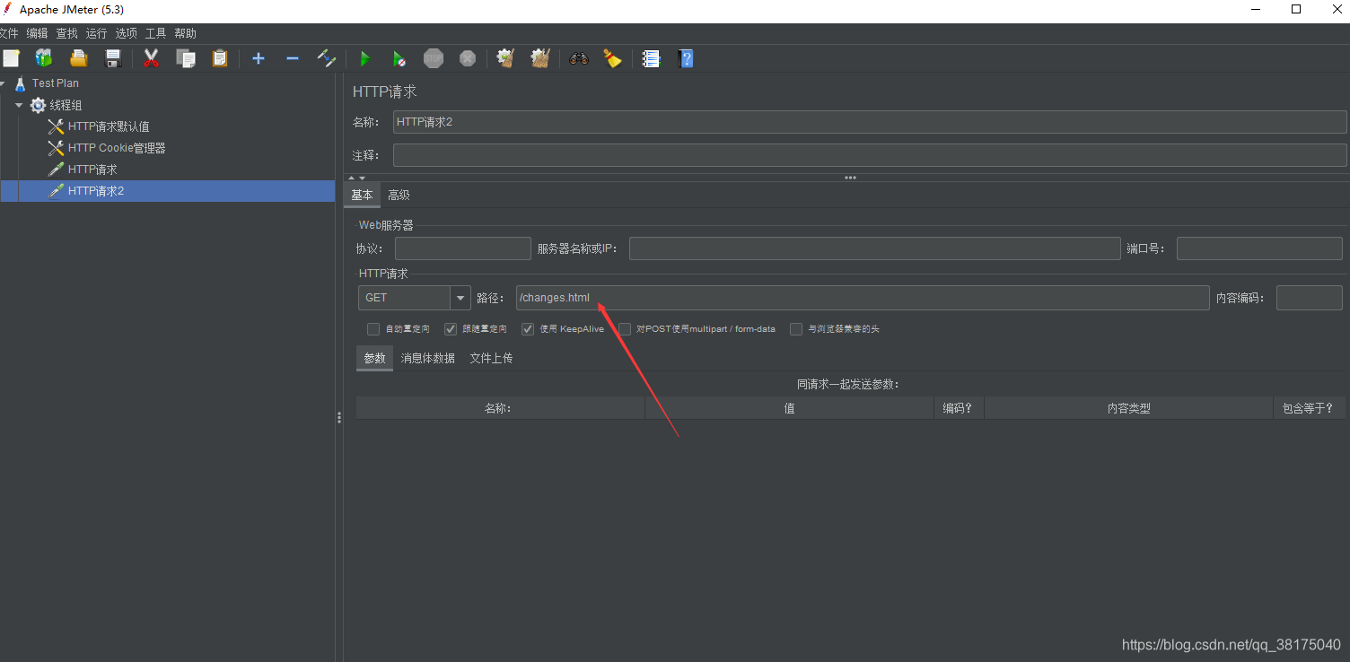This screenshot has width=1350, height=662.
Task: Select the Test Plan node in tree
Action: 56,83
